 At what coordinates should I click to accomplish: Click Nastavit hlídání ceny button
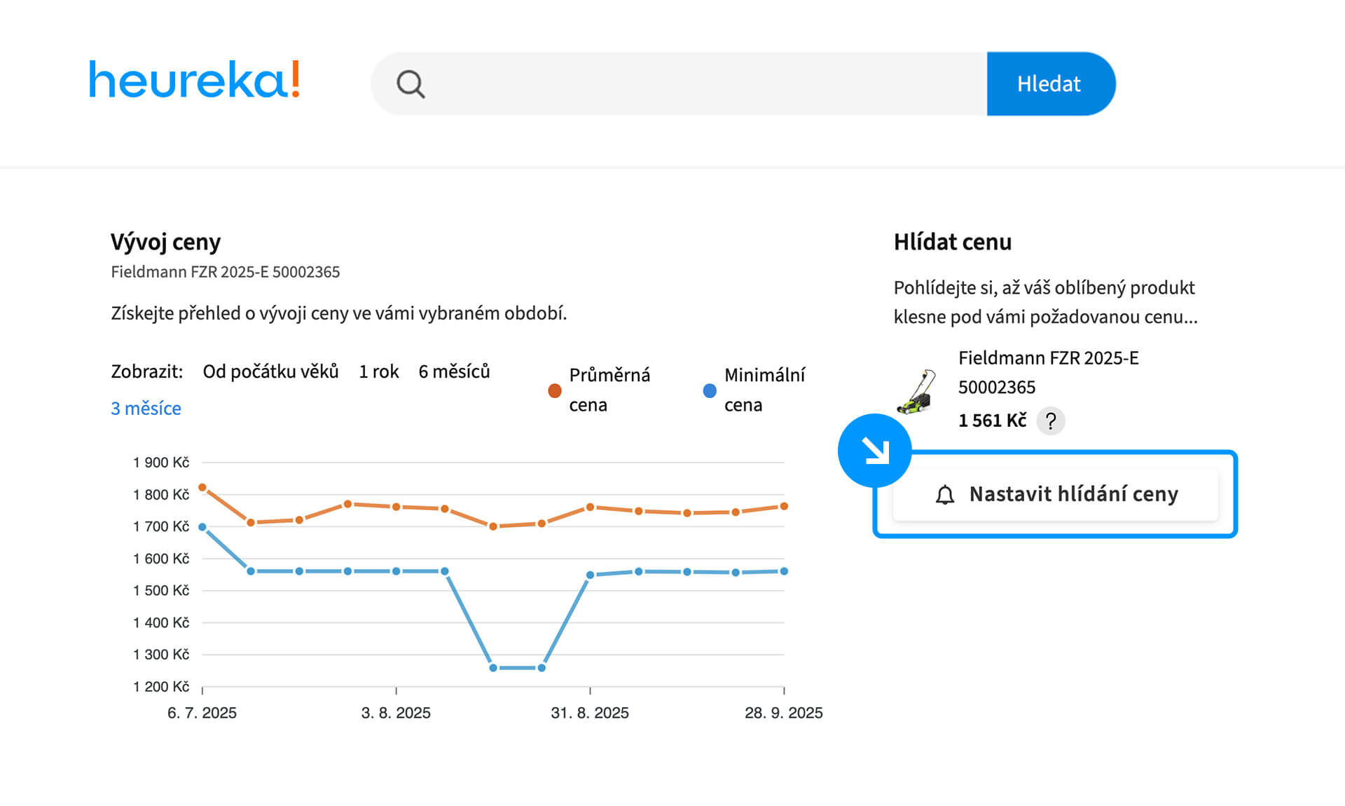tap(1055, 495)
